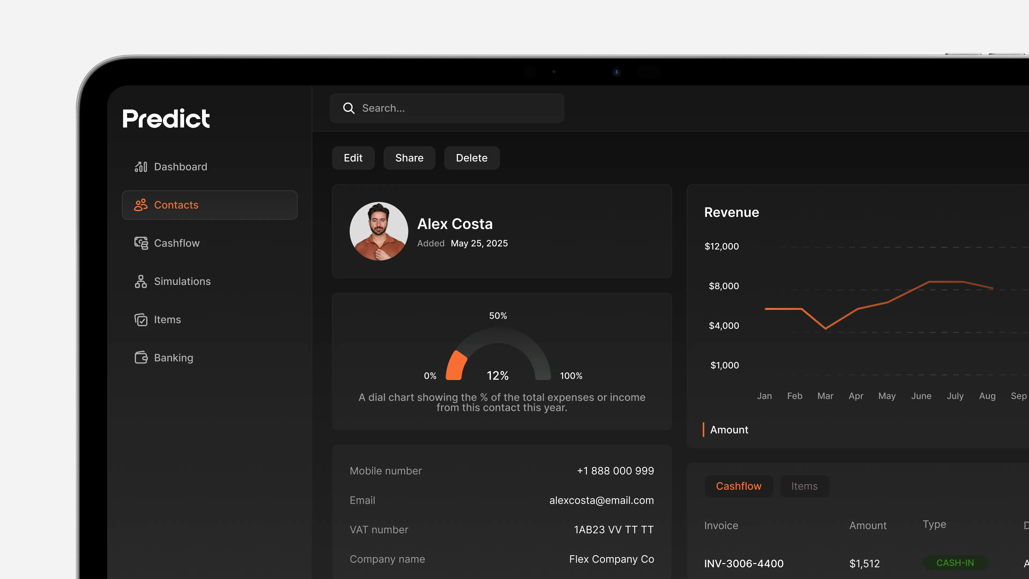This screenshot has height=579, width=1029.
Task: Open Simulations in the sidebar
Action: tap(210, 281)
